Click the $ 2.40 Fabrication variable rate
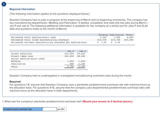This screenshot has height=124, width=167. pyautogui.click(x=116, y=42)
